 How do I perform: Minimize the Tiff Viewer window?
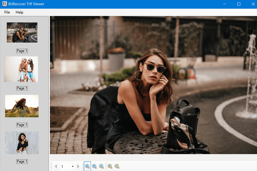click(x=225, y=4)
